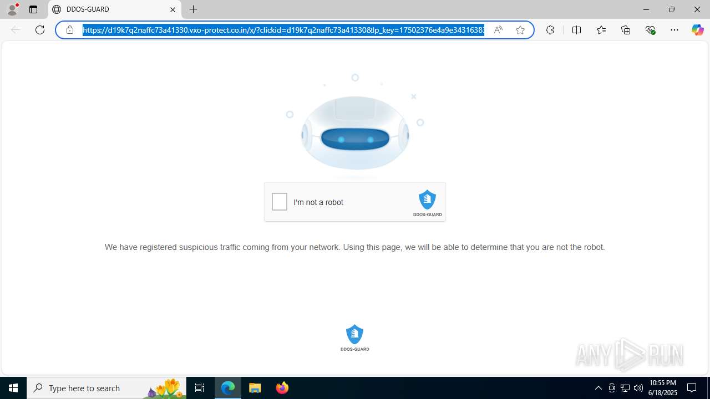This screenshot has height=399, width=710.
Task: Open the Favorites list
Action: click(601, 30)
